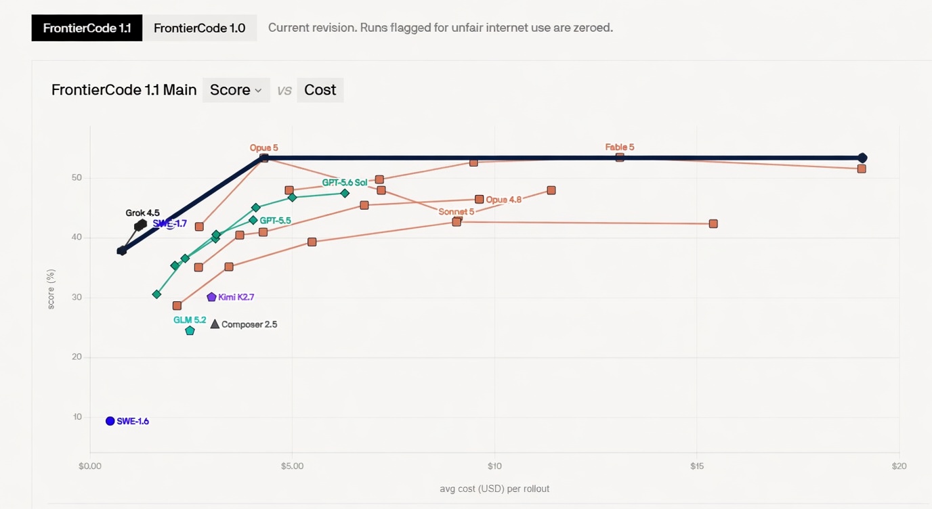Click the Grok 4.5 black hexagon marker
Image resolution: width=932 pixels, height=509 pixels.
coord(140,225)
